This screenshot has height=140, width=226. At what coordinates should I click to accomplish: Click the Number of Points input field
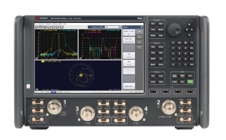(x=112, y=27)
